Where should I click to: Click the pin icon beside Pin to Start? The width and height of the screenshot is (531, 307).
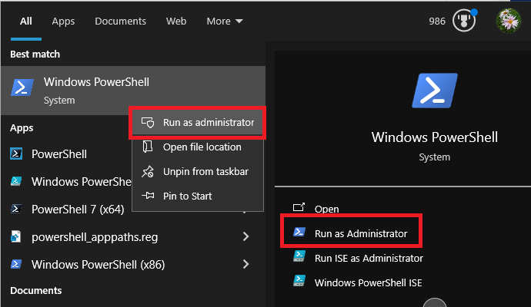click(148, 196)
